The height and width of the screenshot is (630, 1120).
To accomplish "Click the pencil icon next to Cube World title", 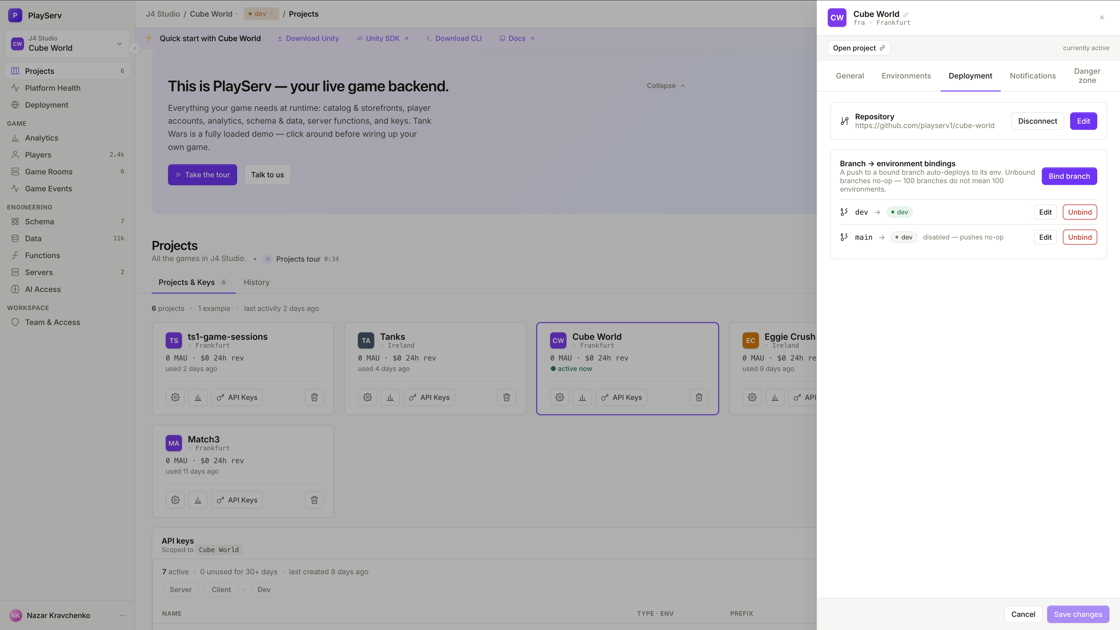I will [906, 14].
